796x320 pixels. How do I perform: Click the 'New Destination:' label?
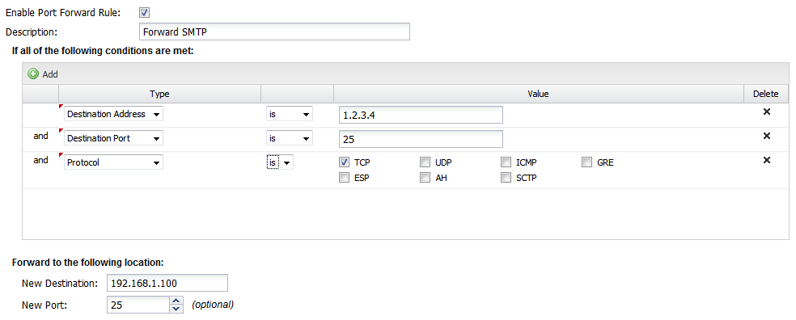pyautogui.click(x=59, y=283)
